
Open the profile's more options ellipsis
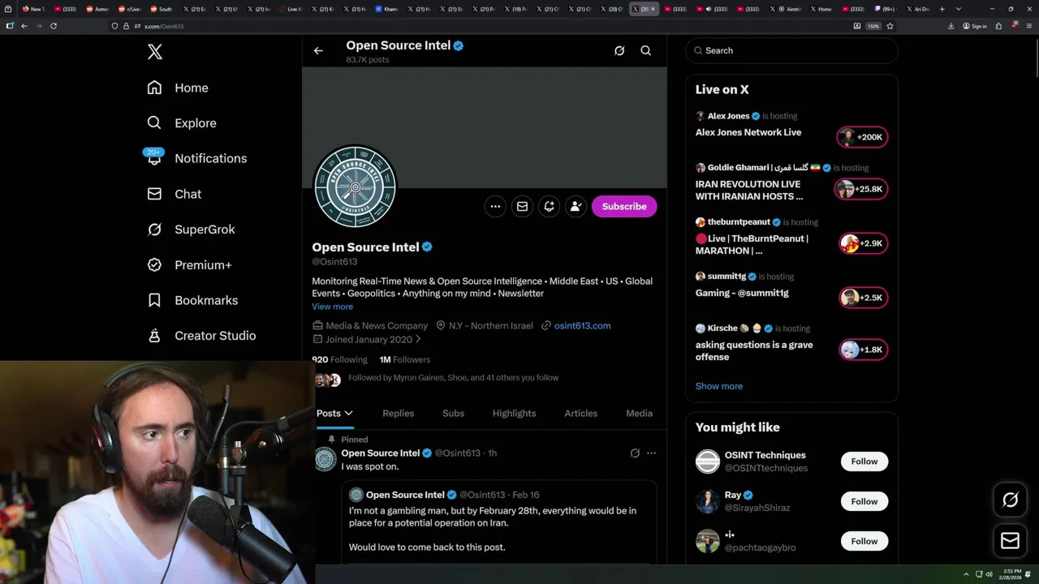click(495, 206)
